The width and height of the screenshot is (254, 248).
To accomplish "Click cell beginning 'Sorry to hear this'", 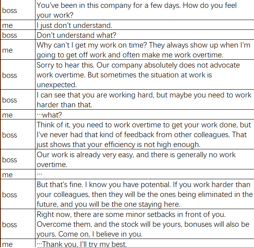I will point(145,75).
